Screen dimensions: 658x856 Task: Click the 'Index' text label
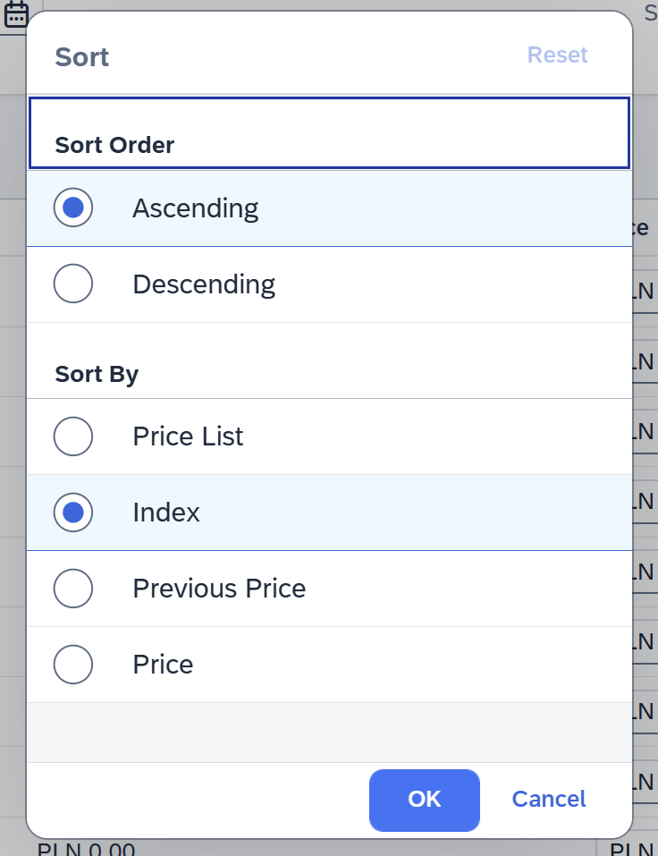click(166, 513)
